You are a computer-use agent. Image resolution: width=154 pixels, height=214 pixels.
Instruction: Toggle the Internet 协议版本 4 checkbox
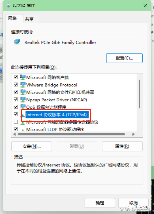point(16,114)
